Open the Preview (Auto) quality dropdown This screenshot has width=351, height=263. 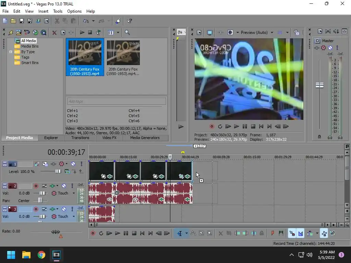[x=272, y=33]
